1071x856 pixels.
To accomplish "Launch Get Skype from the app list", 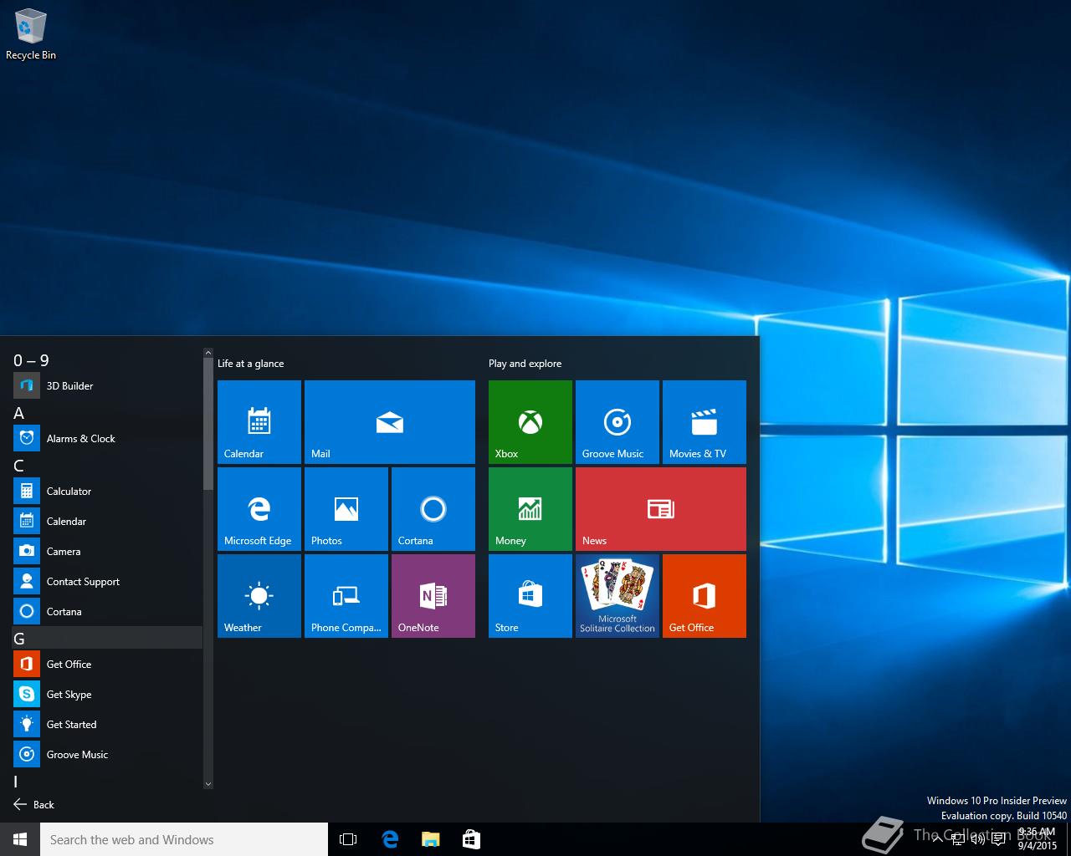I will [x=107, y=694].
